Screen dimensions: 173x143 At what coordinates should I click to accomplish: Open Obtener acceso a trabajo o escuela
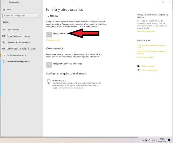coord(21,49)
